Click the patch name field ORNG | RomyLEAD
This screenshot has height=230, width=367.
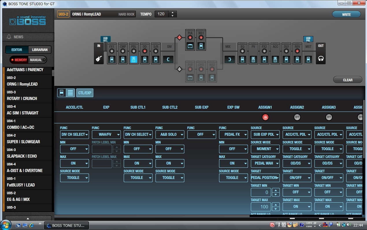click(x=103, y=14)
